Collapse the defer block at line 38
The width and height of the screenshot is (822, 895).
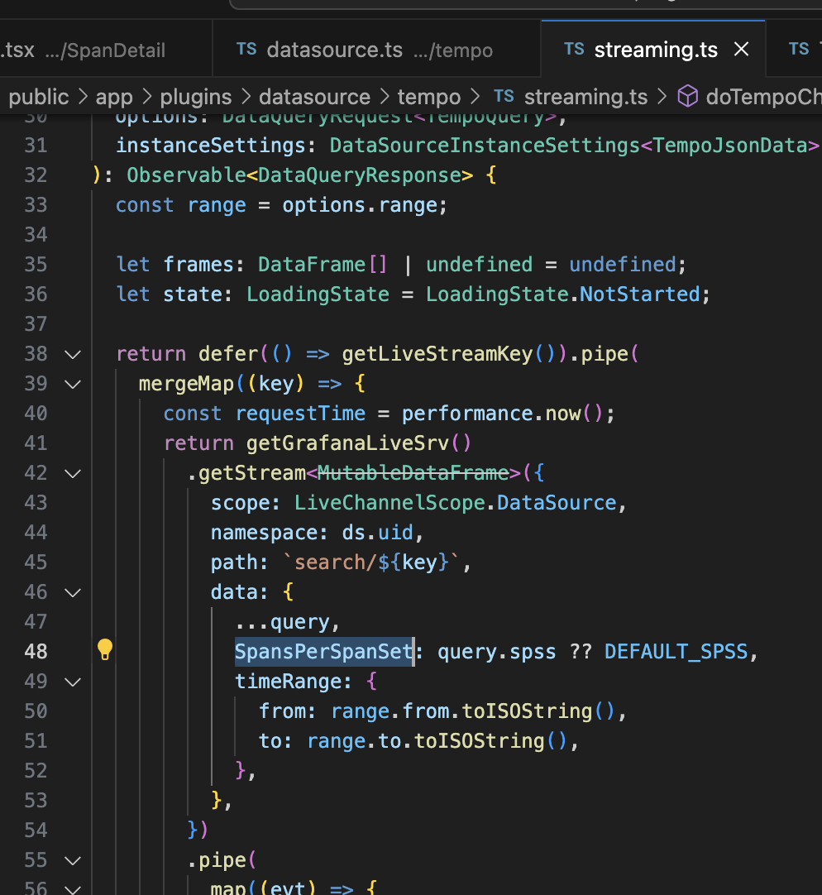pyautogui.click(x=73, y=354)
